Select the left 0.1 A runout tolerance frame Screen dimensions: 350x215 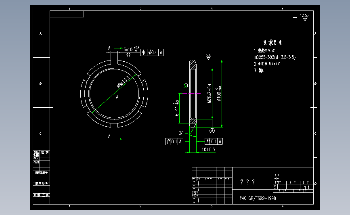click(x=174, y=142)
